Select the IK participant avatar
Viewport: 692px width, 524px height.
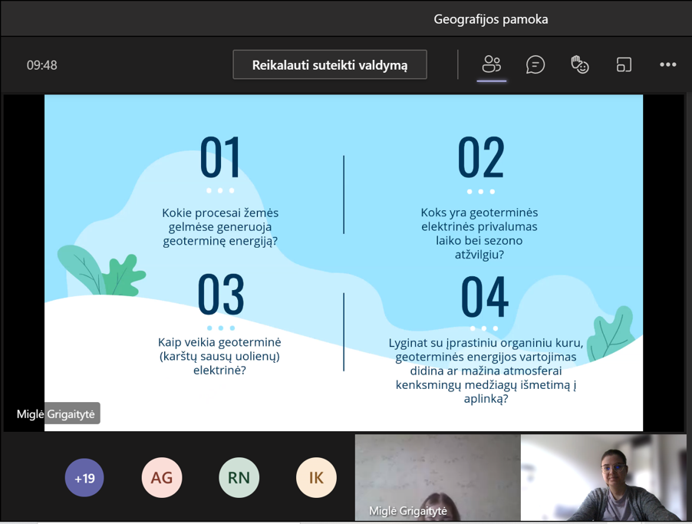pos(316,478)
